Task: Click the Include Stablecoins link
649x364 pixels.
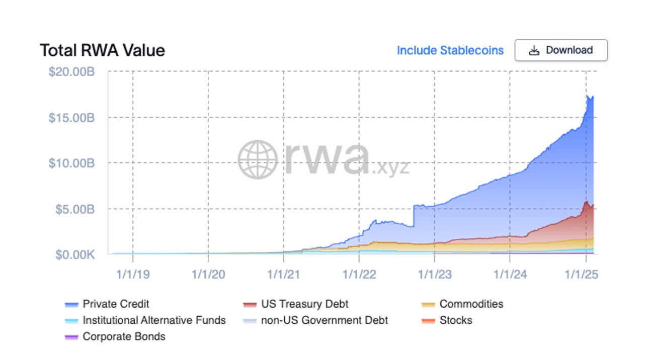Action: coord(450,50)
